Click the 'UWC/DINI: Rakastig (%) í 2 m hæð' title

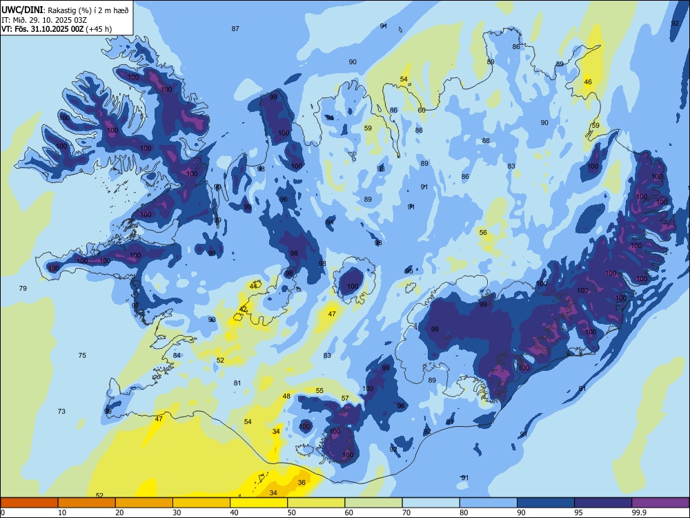65,10
